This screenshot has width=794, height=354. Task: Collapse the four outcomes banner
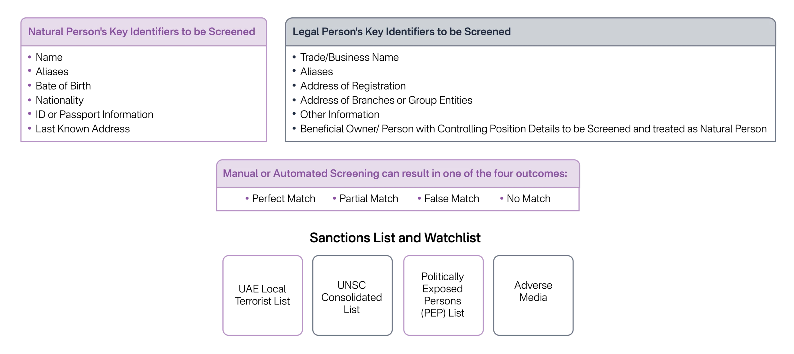pyautogui.click(x=398, y=173)
